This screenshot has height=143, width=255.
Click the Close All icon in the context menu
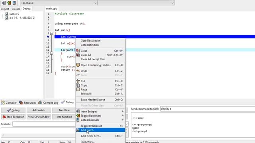pos(78,55)
